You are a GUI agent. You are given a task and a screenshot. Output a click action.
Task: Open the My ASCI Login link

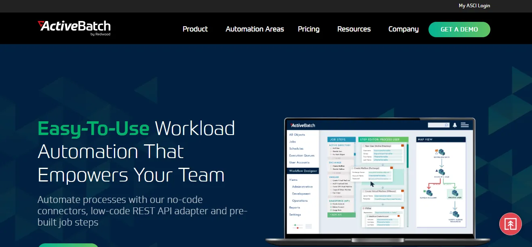coord(474,6)
